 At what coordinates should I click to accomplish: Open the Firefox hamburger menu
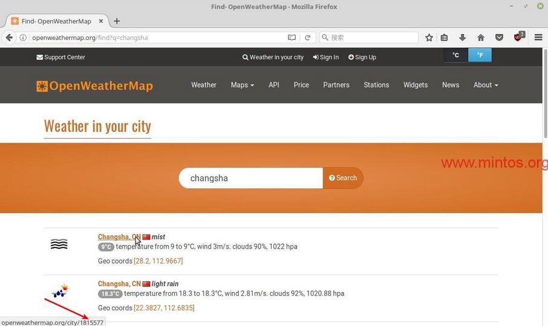tap(538, 37)
